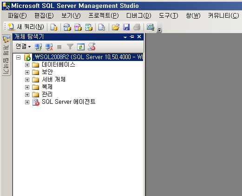The width and height of the screenshot is (242, 196).
Task: Select the 보안 tree item
Action: pos(47,72)
